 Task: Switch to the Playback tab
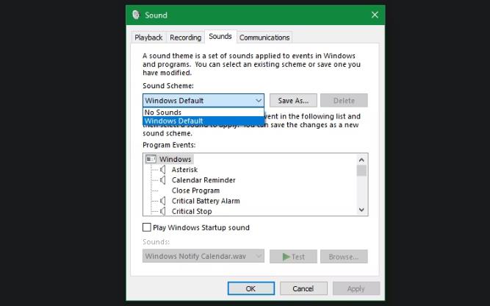(x=148, y=38)
